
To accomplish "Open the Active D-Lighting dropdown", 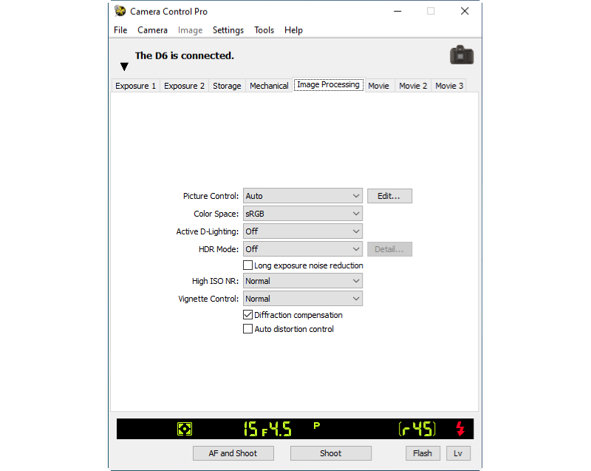I will (x=303, y=231).
